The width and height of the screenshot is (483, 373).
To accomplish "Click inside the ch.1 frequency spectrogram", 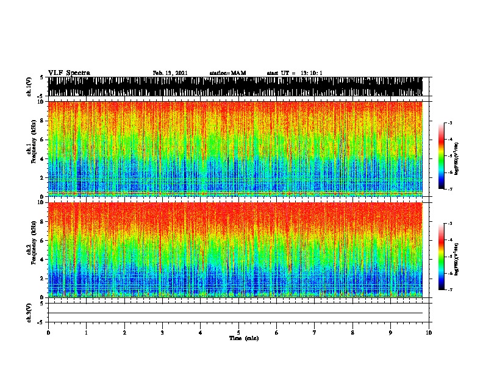I will point(235,149).
